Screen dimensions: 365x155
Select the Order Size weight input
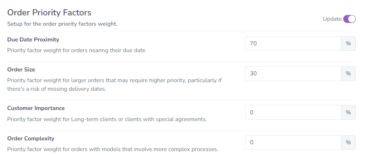293,74
